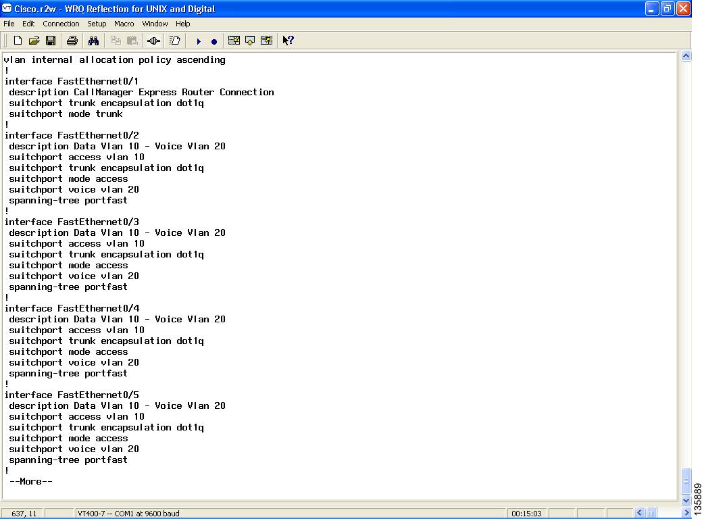Print using the printer icon
Image resolution: width=704 pixels, height=519 pixels.
72,41
